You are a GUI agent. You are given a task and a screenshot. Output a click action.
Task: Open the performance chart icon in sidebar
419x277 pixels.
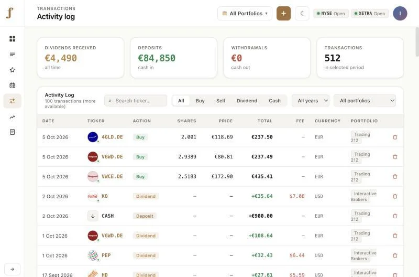12,117
